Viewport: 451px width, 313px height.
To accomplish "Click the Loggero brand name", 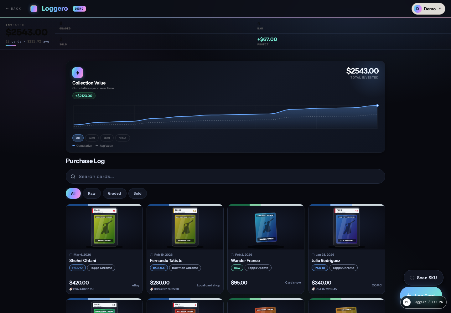I will click(x=55, y=9).
